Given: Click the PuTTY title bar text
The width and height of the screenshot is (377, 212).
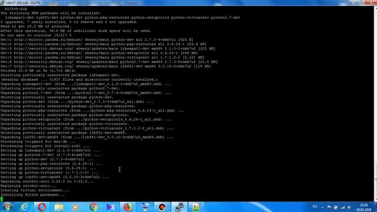Looking at the screenshot, I should pos(23,3).
